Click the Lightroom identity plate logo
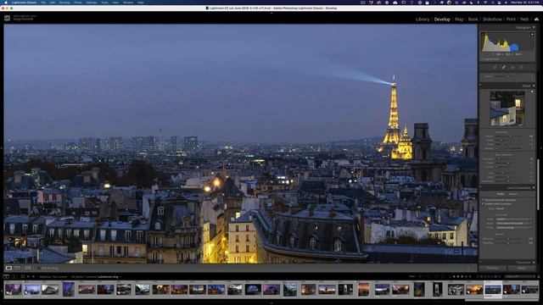Viewport: 543px width, 305px height. tap(7, 18)
